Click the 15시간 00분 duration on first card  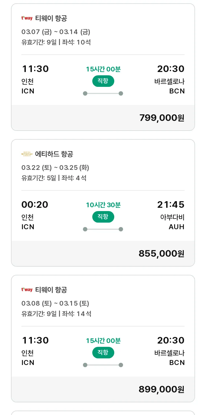pyautogui.click(x=103, y=69)
